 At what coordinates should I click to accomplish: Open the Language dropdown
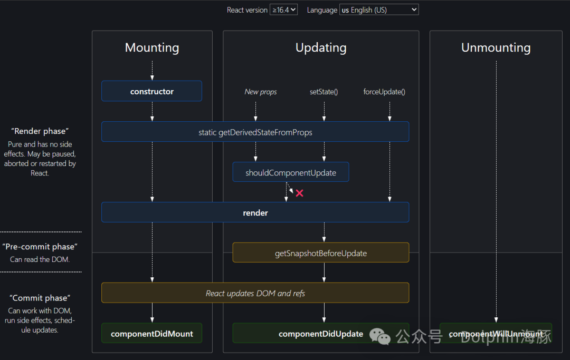pos(379,10)
